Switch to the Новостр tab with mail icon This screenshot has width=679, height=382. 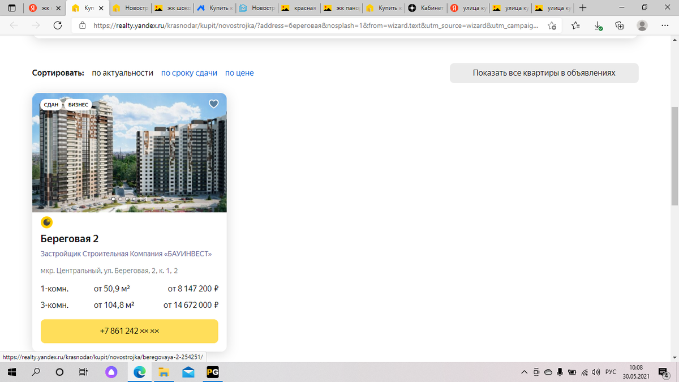click(x=256, y=8)
